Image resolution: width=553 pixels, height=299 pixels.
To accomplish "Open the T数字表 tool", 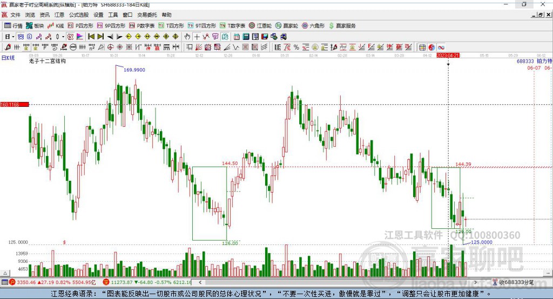I will [x=232, y=26].
